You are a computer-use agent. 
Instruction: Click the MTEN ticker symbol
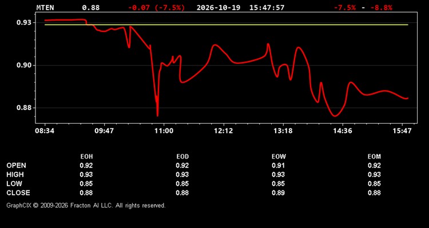click(45, 7)
